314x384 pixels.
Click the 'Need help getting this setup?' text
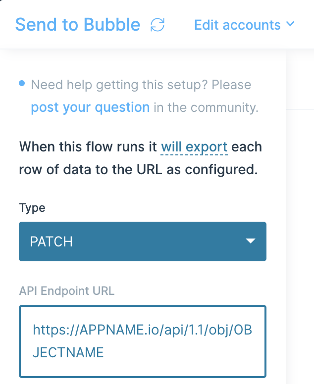119,85
